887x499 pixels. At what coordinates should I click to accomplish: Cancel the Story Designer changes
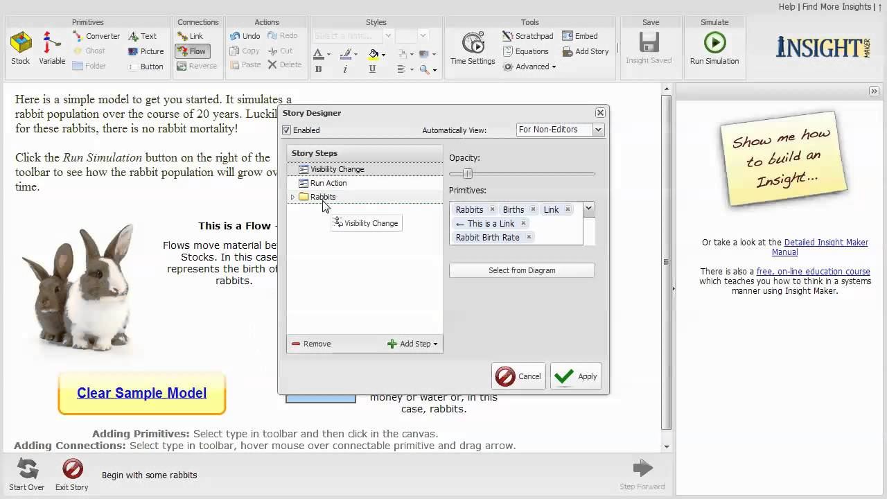pos(518,376)
